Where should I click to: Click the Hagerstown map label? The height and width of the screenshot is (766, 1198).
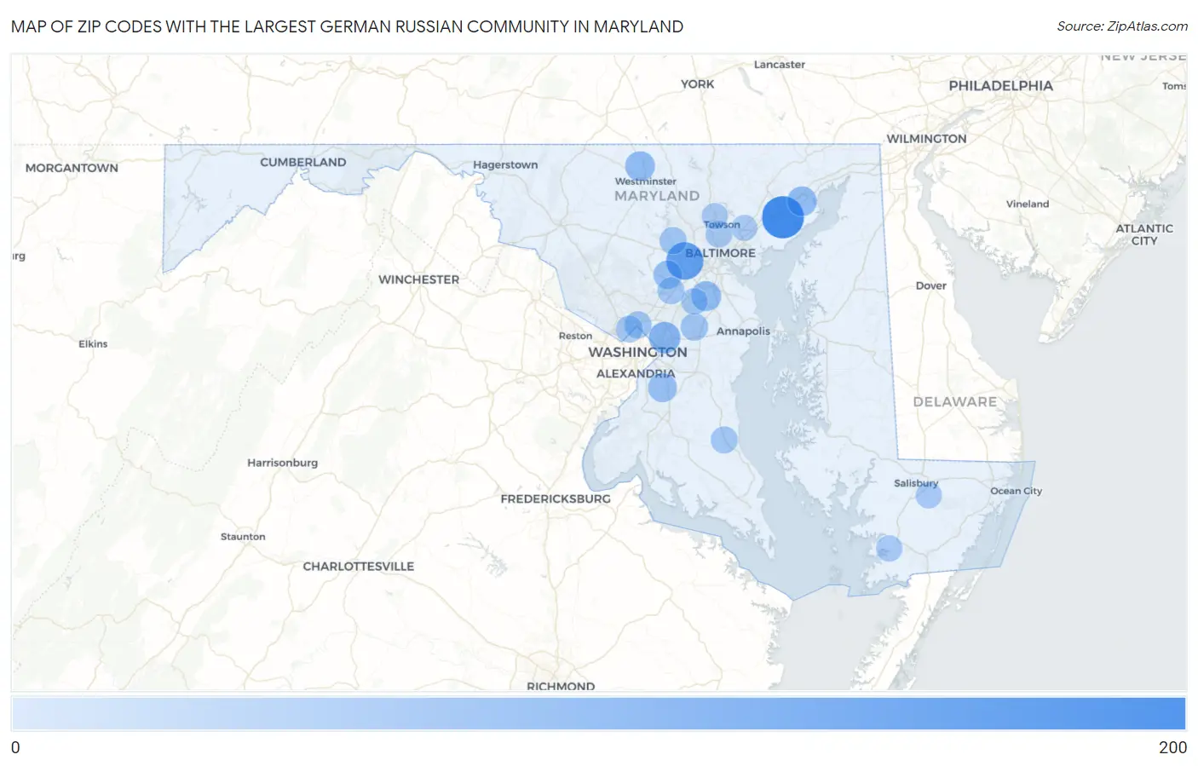505,164
